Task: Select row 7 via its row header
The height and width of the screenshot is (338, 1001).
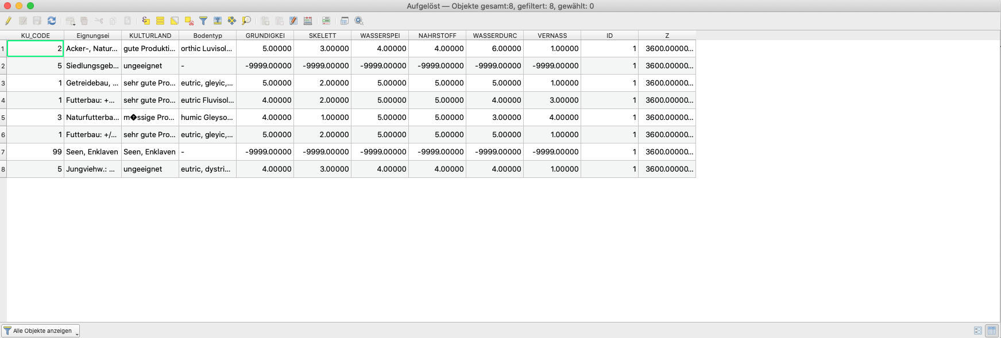Action: (3, 152)
